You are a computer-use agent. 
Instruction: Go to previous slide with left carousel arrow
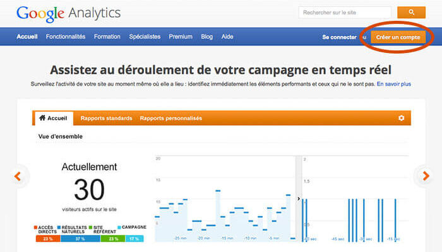[18, 176]
